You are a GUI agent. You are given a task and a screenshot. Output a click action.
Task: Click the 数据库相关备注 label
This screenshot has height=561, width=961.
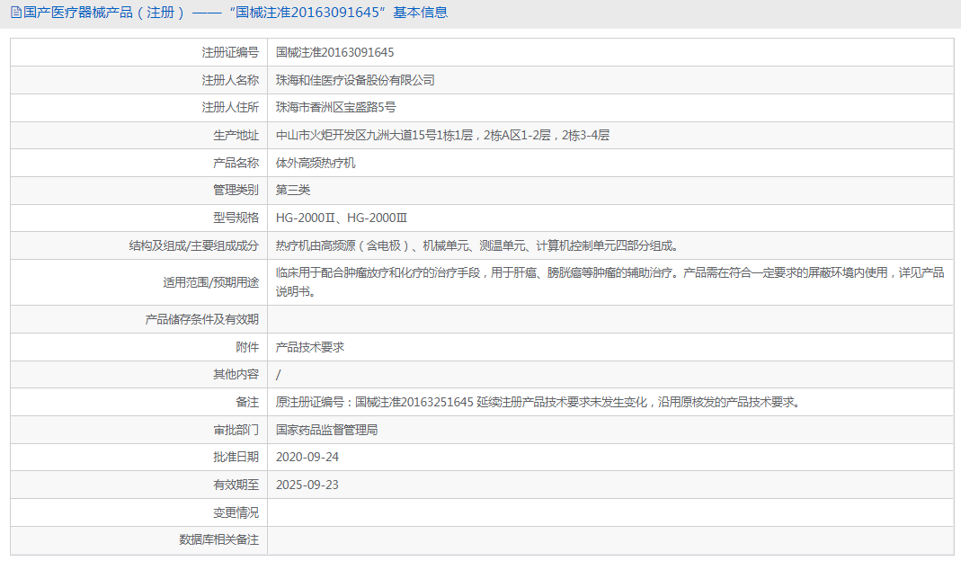218,539
